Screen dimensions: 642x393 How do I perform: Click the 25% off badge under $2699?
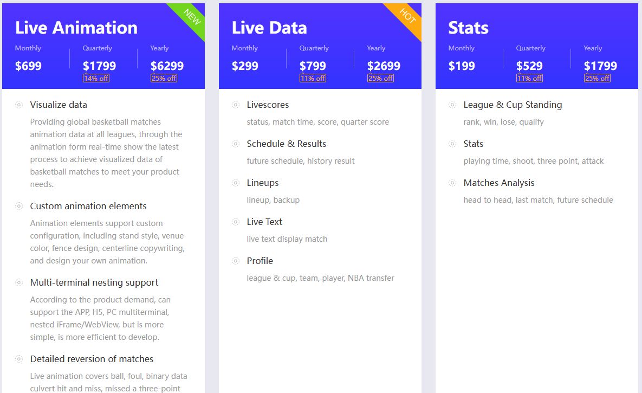pos(380,78)
